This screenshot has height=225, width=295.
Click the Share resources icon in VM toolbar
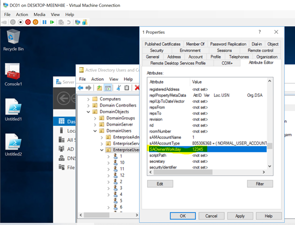[x=85, y=22]
